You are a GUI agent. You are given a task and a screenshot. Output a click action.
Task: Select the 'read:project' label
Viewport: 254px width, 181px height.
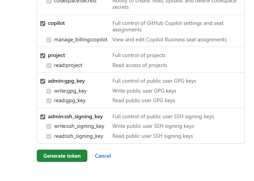click(68, 65)
